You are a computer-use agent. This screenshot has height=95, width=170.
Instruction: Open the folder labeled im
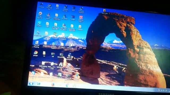pyautogui.click(x=44, y=54)
